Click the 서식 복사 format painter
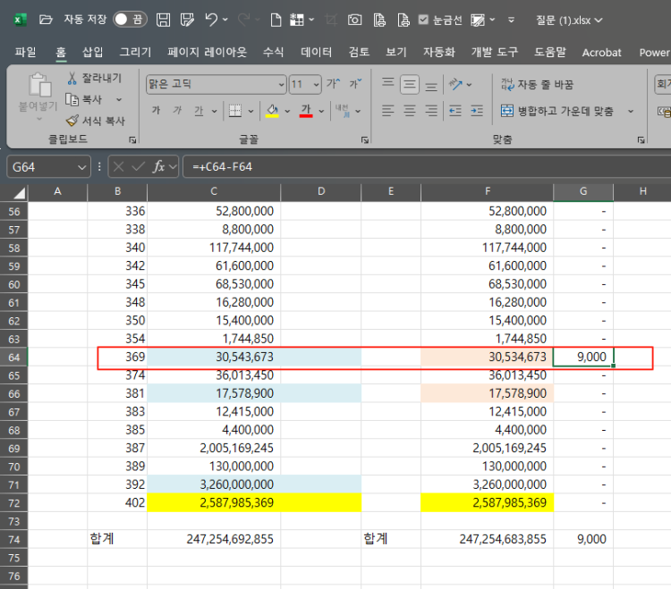 pos(95,121)
